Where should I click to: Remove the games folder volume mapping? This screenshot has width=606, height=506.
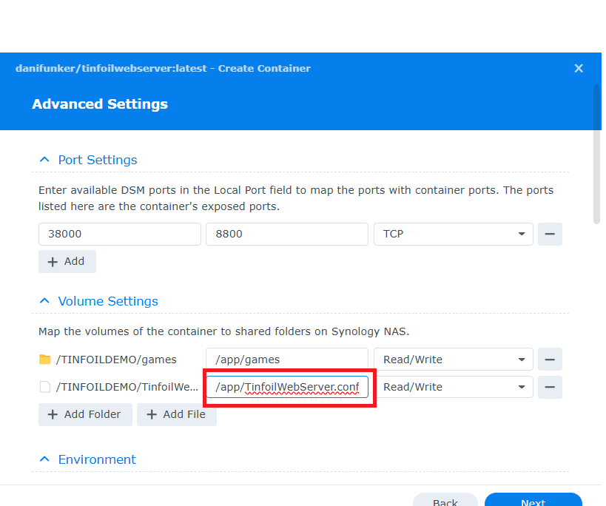pos(549,360)
